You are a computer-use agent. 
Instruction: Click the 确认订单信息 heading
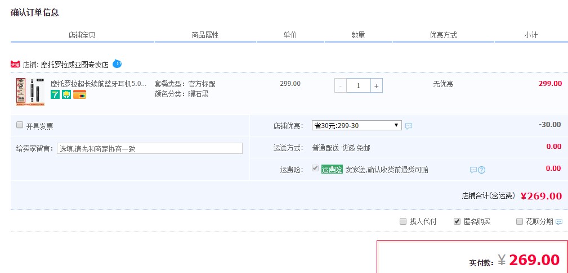pyautogui.click(x=35, y=13)
